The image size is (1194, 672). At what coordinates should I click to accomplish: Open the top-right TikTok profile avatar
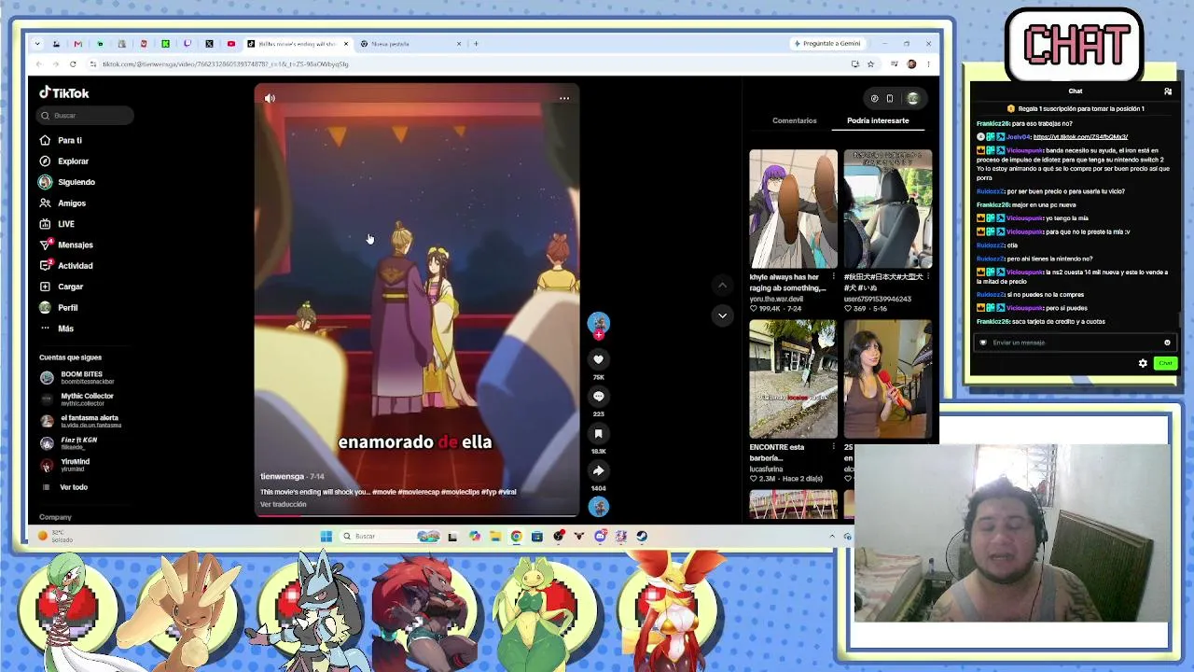point(912,98)
